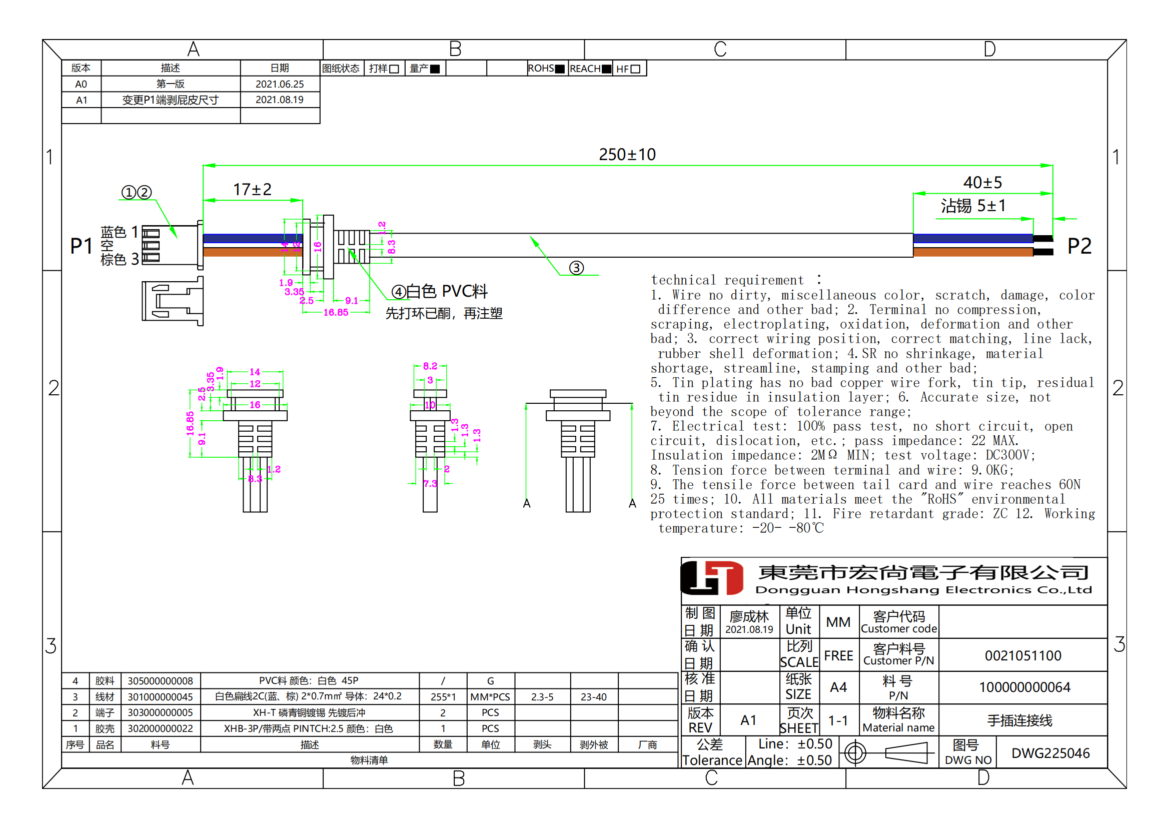Click the circled 1 2 callout near P1
Viewport: 1170px width, 827px height.
pyautogui.click(x=137, y=193)
